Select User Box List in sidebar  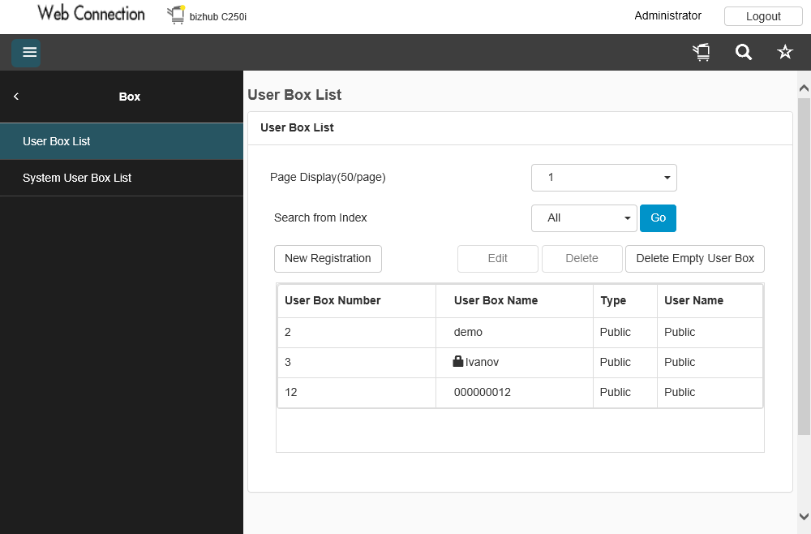point(122,141)
